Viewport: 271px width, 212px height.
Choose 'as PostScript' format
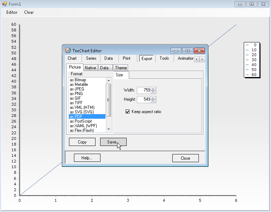point(87,121)
